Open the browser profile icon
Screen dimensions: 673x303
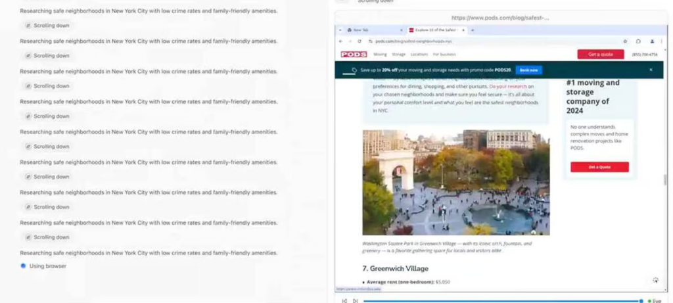pos(652,41)
